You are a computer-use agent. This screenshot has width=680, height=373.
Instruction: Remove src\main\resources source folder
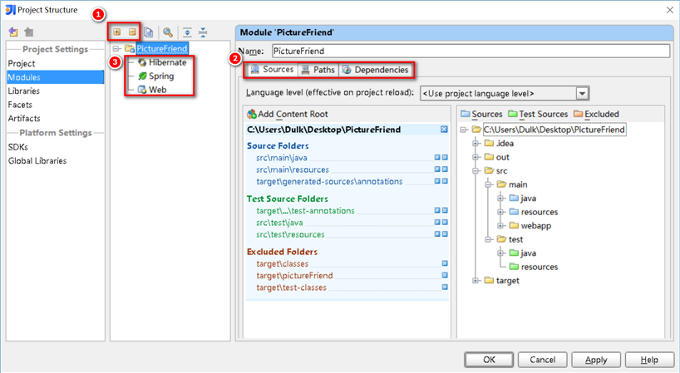445,169
